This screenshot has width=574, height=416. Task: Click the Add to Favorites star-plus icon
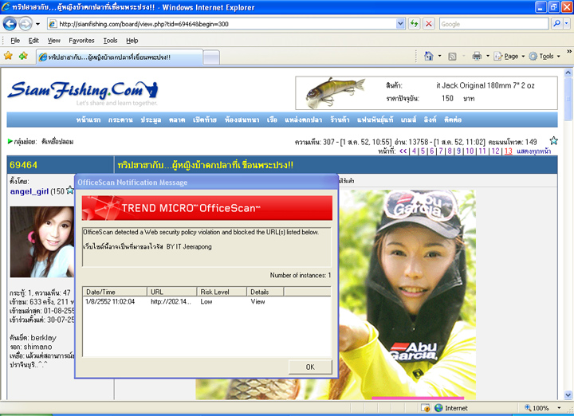click(x=23, y=56)
